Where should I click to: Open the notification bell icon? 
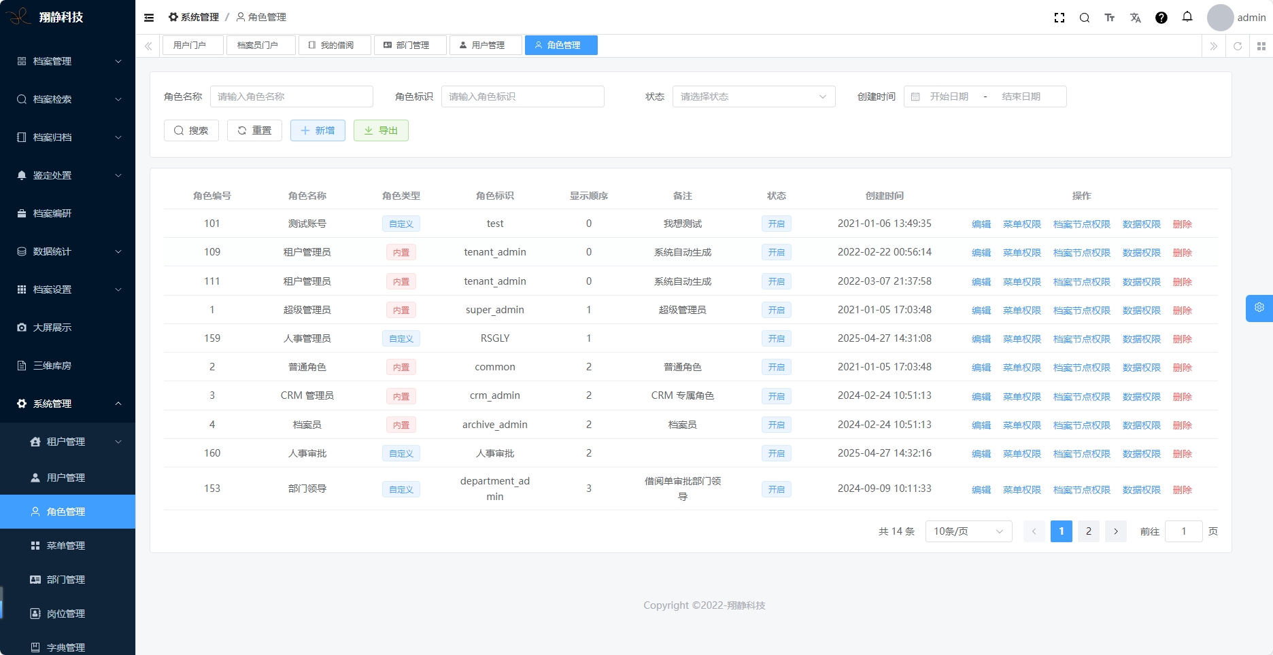click(x=1187, y=17)
